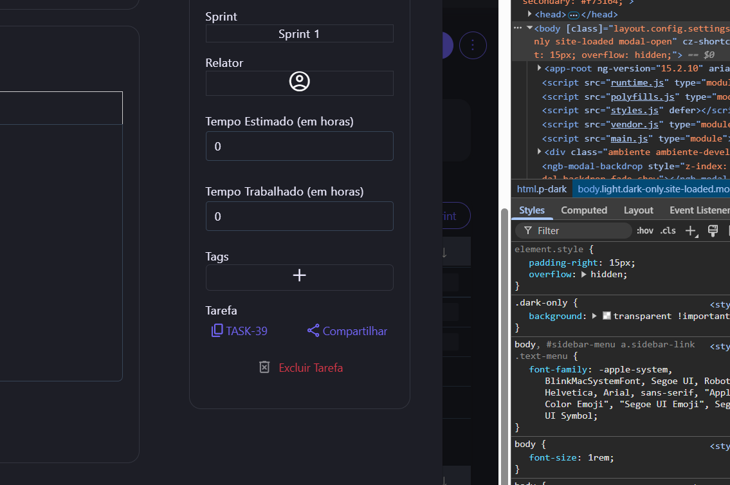Click the Tempo Estimado hours input field
This screenshot has height=485, width=730.
[x=299, y=147]
